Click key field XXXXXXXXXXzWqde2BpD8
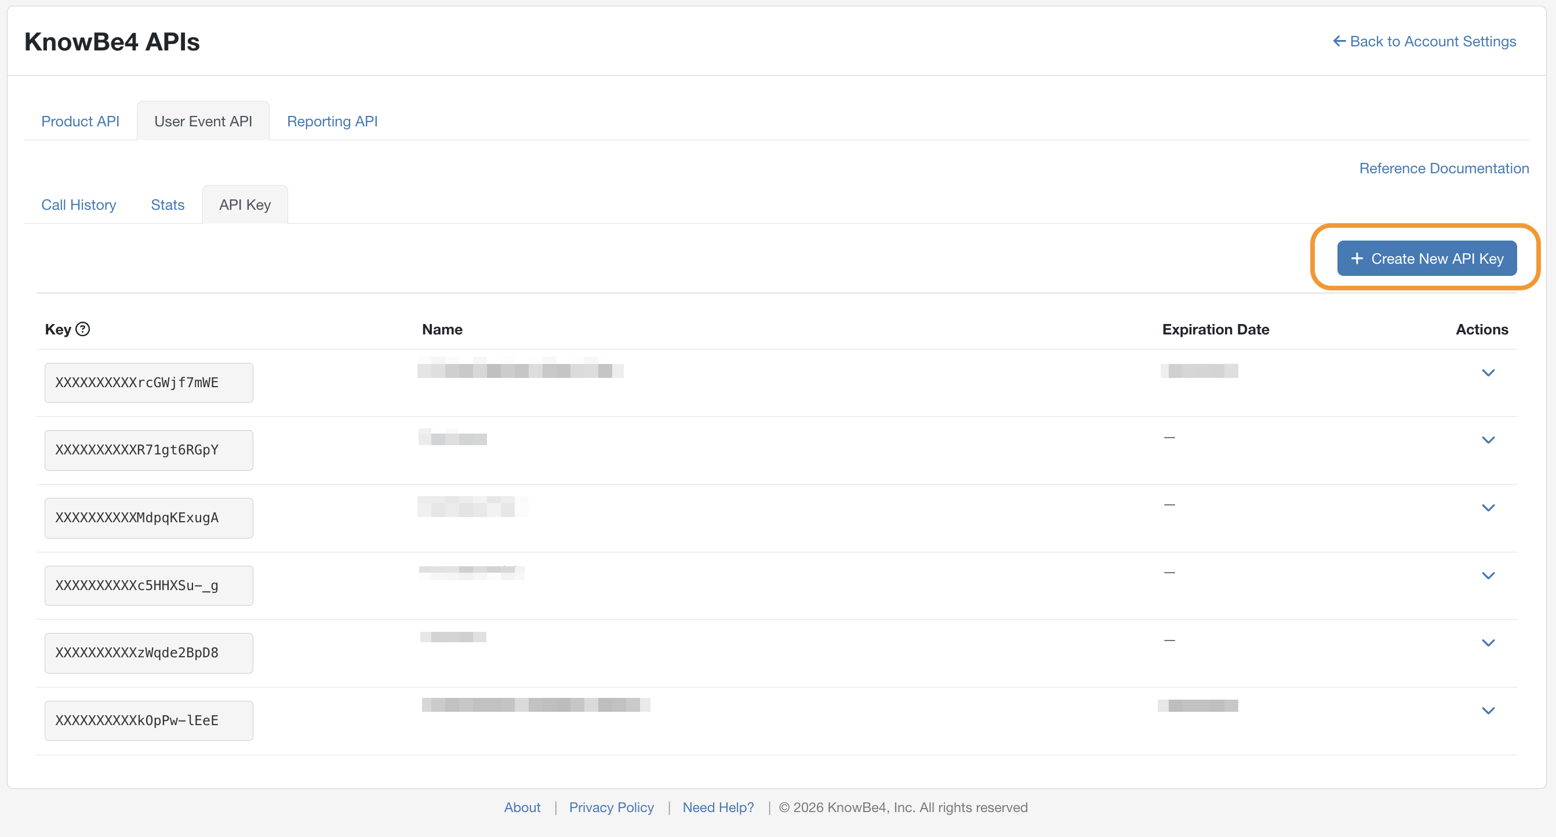 click(148, 653)
